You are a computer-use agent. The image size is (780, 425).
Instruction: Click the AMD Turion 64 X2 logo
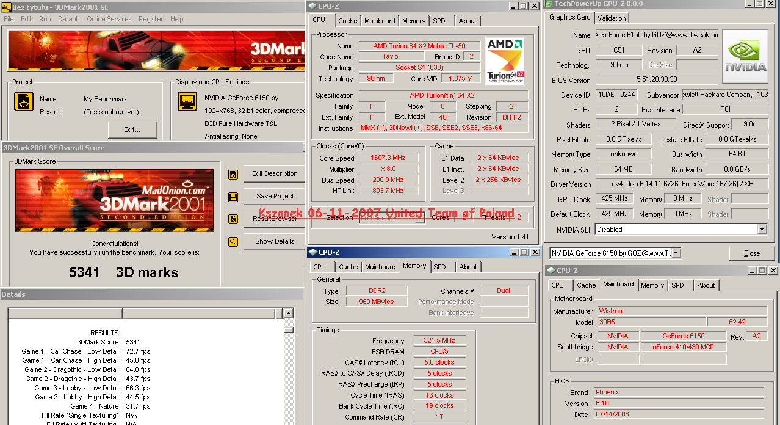pos(505,61)
